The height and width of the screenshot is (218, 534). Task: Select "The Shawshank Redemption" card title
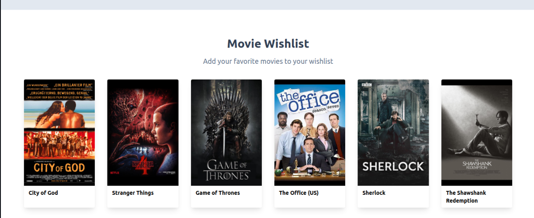coord(466,197)
